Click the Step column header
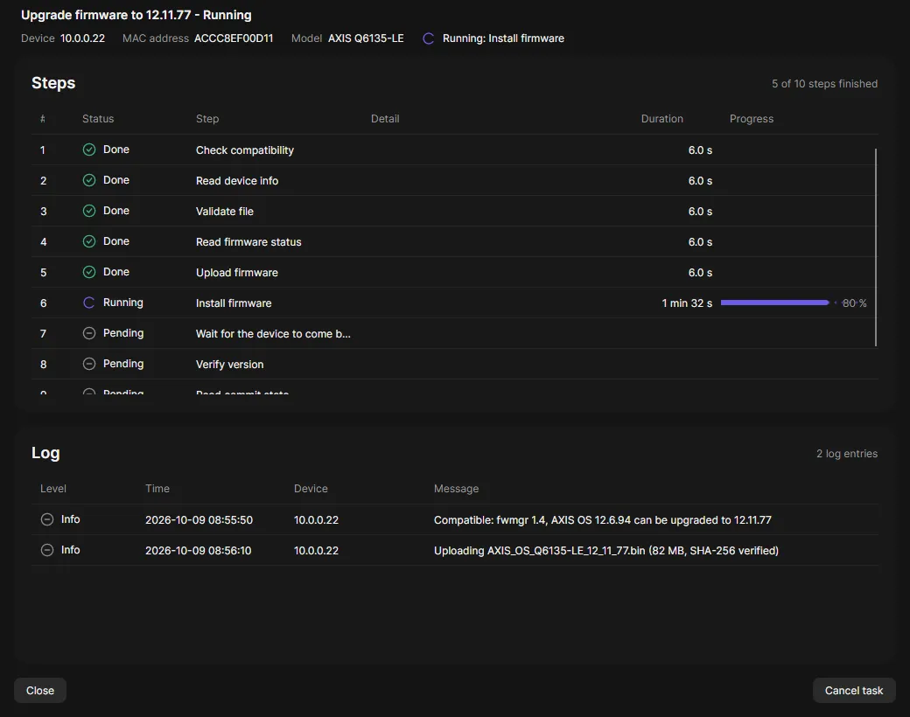Image resolution: width=910 pixels, height=717 pixels. 207,118
